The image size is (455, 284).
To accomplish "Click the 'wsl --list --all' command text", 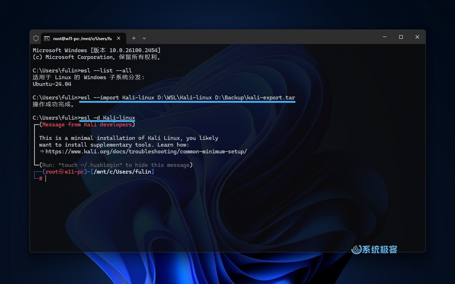I will (106, 71).
